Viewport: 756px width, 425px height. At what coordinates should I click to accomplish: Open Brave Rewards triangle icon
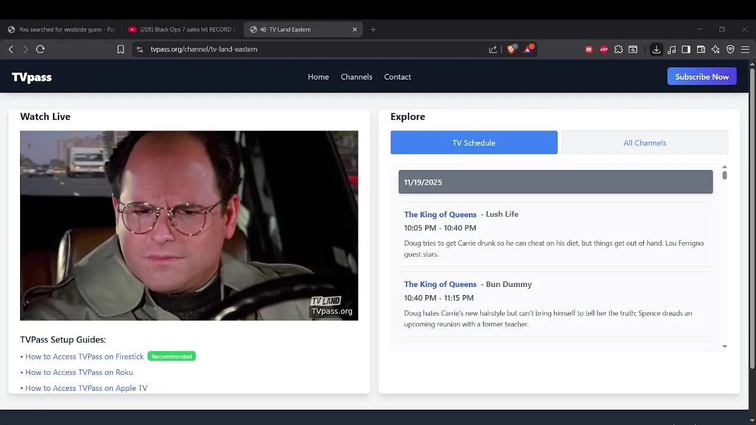pyautogui.click(x=528, y=49)
